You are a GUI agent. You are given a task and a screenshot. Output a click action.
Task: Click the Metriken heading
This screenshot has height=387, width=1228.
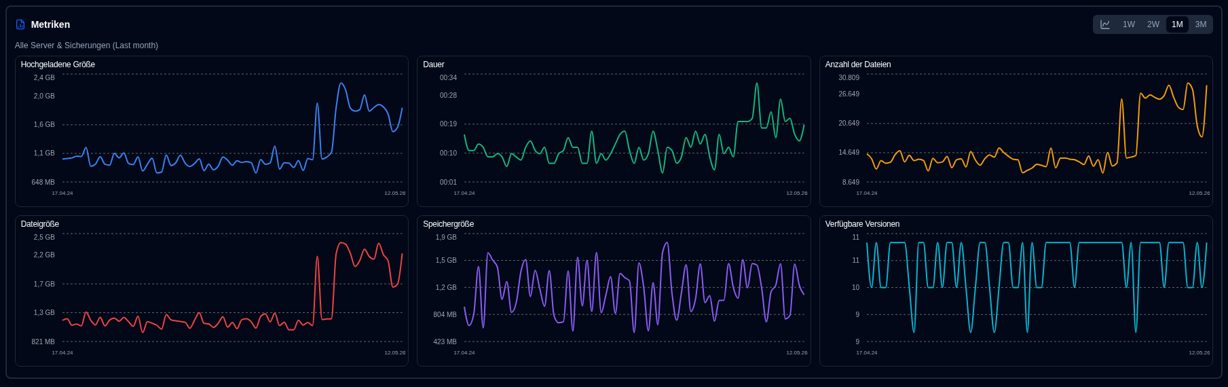(x=50, y=24)
